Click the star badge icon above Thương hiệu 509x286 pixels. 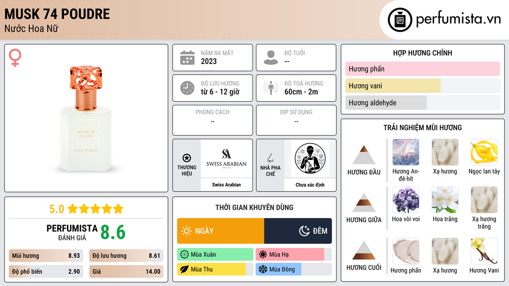[x=187, y=158]
